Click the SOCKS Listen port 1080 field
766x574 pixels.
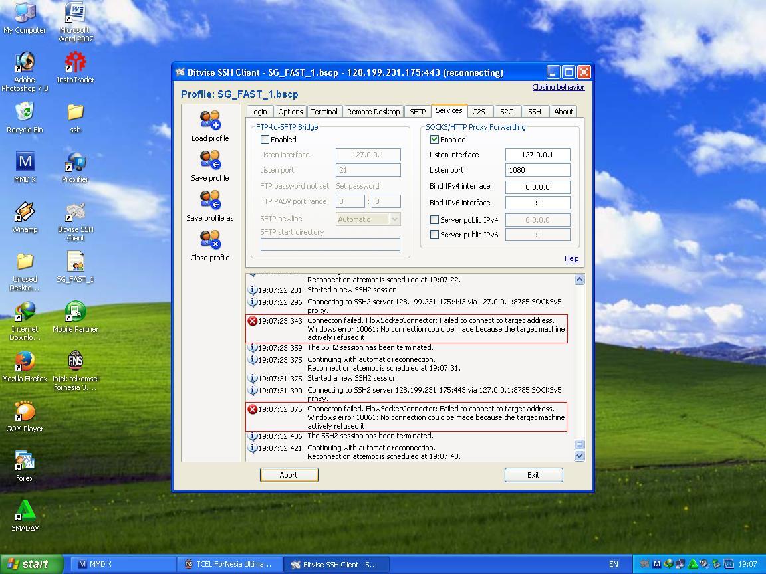click(x=537, y=170)
